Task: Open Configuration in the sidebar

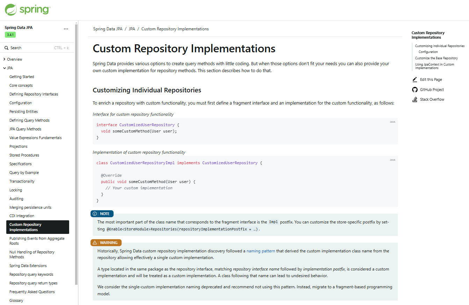Action: (21, 103)
